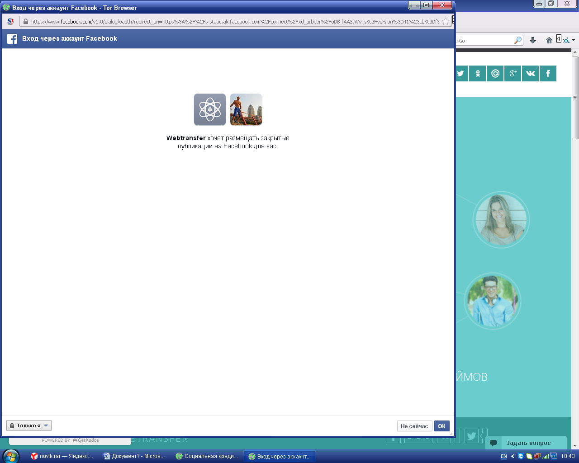Click the clock showing 18:43
This screenshot has width=579, height=463.
[x=568, y=456]
